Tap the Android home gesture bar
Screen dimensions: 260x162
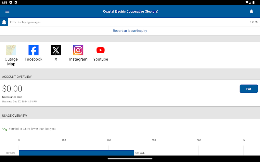coord(130,159)
